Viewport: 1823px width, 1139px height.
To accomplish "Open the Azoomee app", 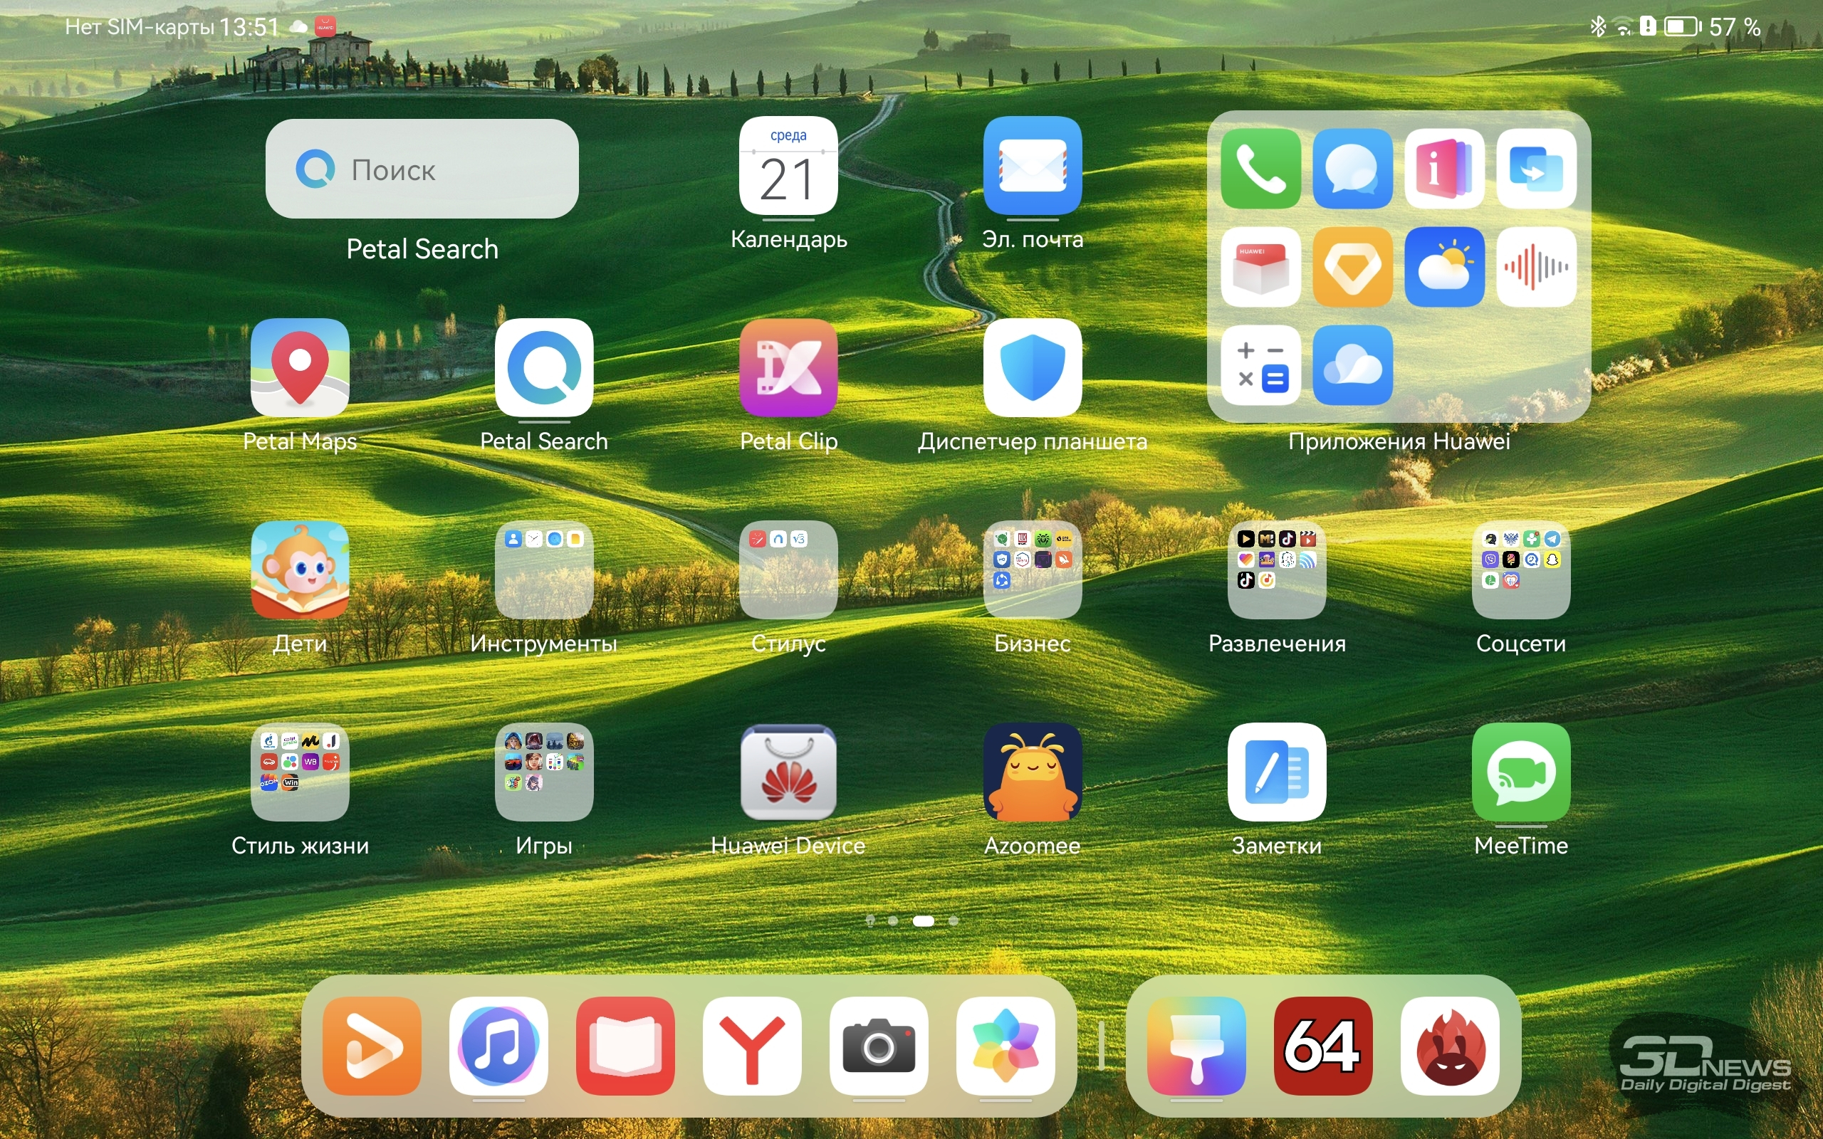I will click(1032, 772).
